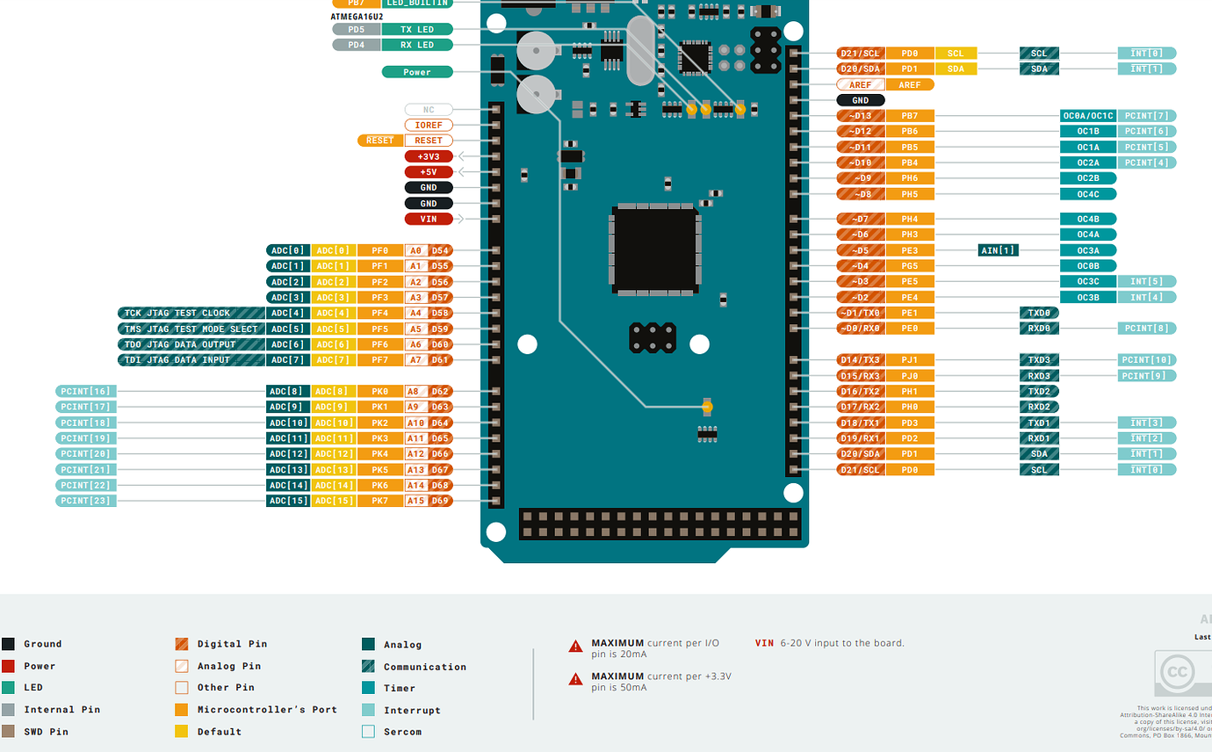Click the OC0A/OC1C timer label
Image resolution: width=1212 pixels, height=752 pixels.
pyautogui.click(x=1088, y=115)
